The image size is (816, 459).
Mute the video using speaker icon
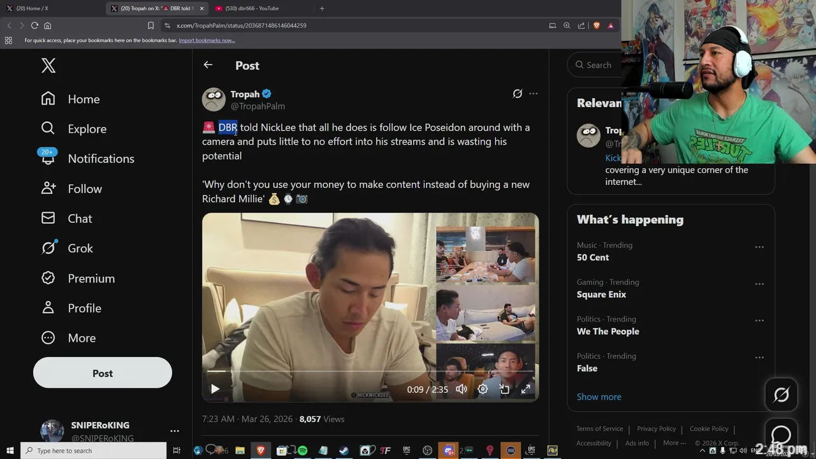(x=462, y=389)
